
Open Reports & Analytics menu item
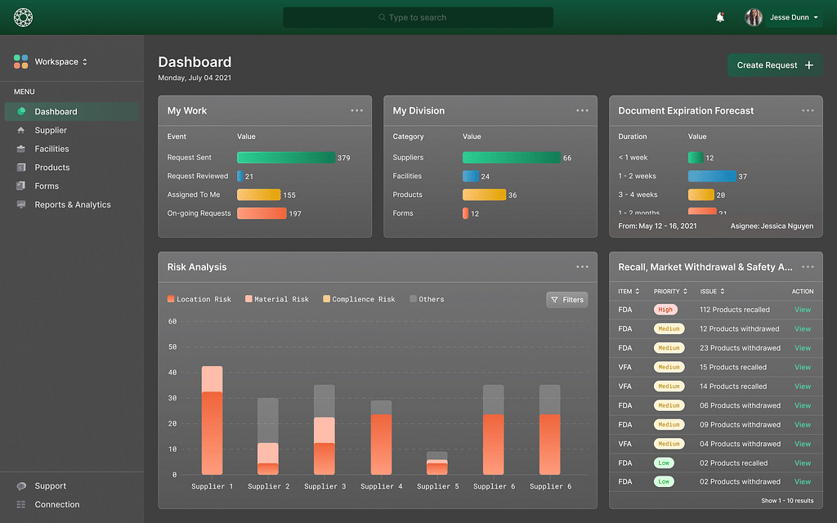[72, 205]
